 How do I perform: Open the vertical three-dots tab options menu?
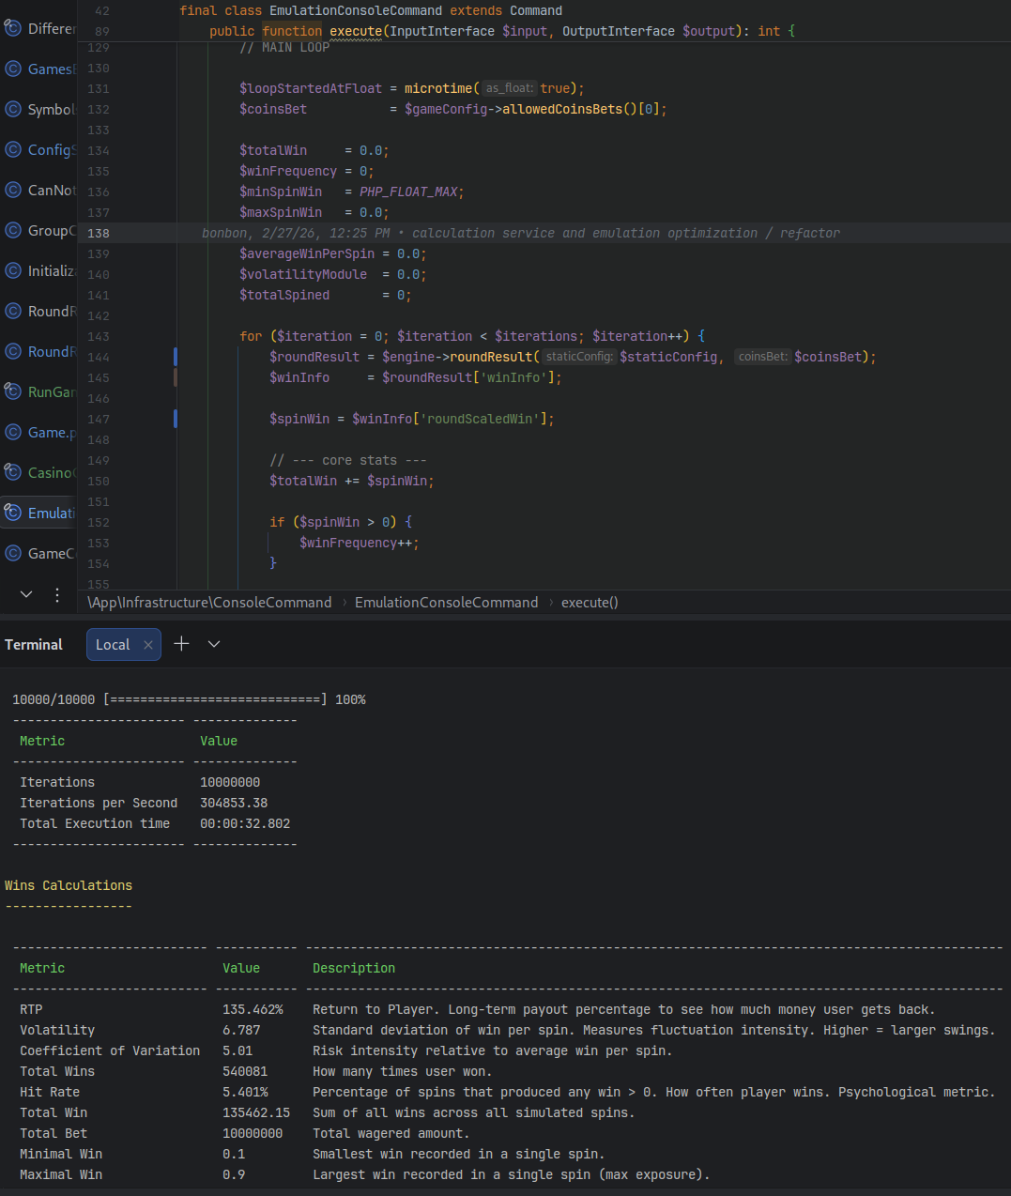coord(57,594)
